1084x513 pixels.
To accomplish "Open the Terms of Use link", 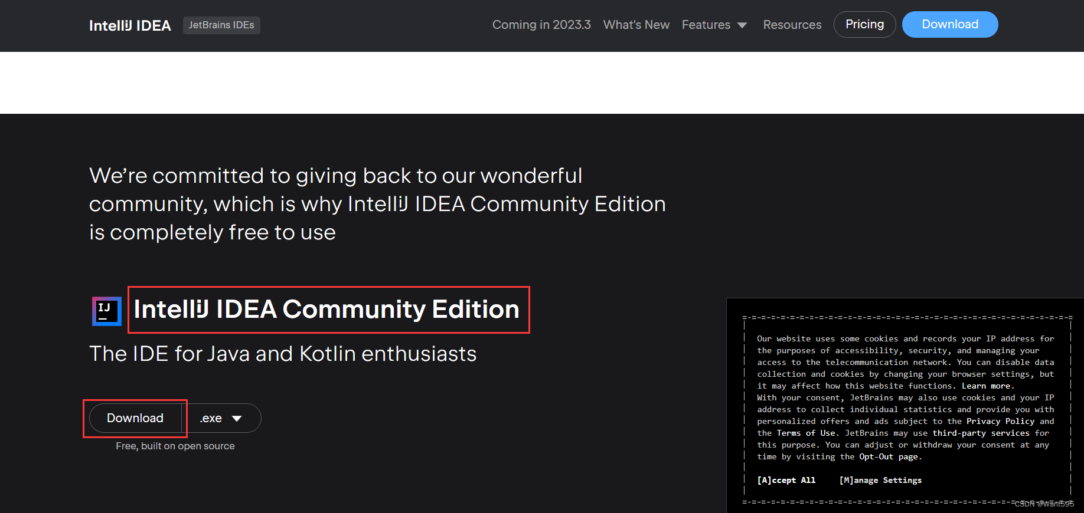I will click(806, 433).
